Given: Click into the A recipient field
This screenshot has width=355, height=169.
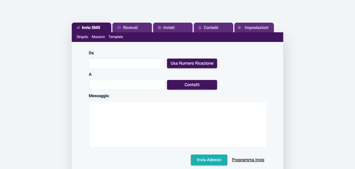Looking at the screenshot, I should 127,85.
